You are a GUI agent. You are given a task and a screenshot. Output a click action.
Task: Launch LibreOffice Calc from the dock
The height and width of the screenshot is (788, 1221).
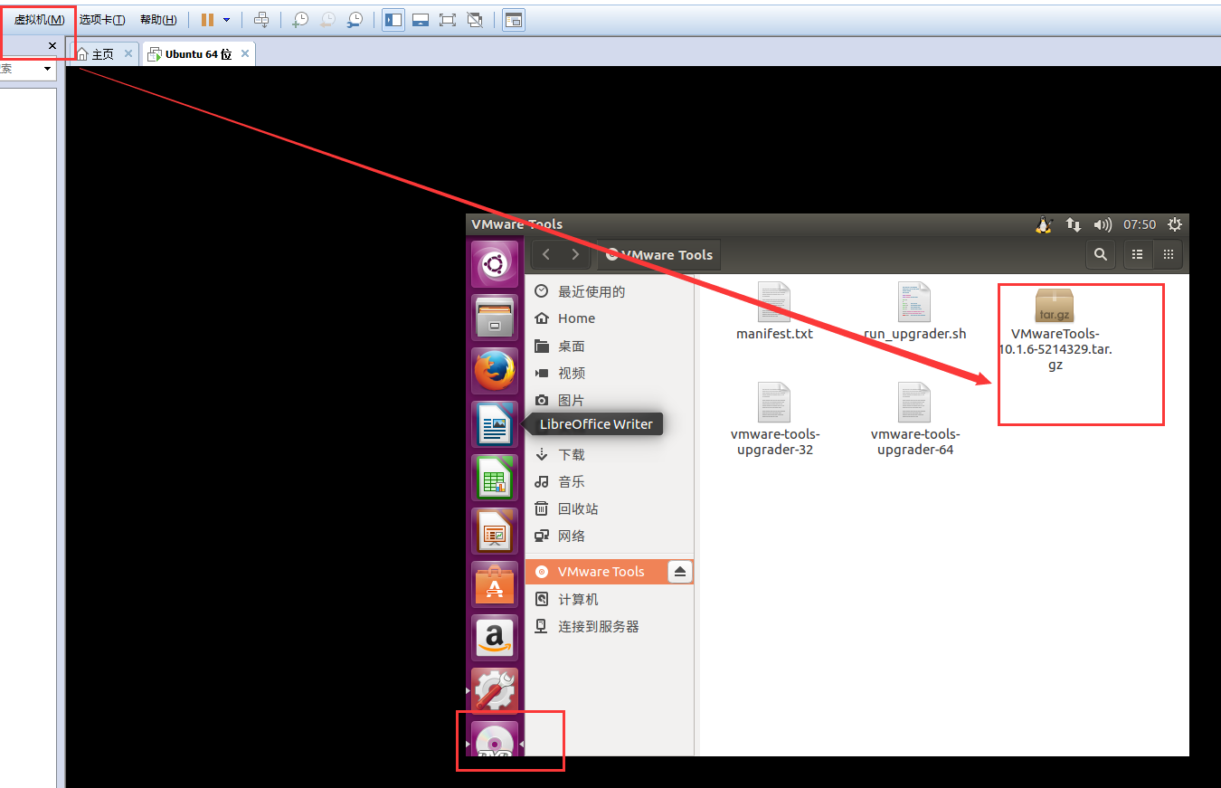pyautogui.click(x=495, y=478)
